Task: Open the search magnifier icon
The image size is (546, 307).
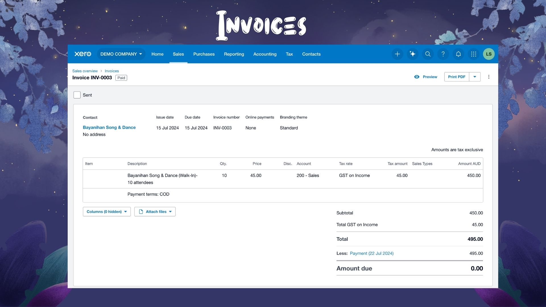Action: 428,54
